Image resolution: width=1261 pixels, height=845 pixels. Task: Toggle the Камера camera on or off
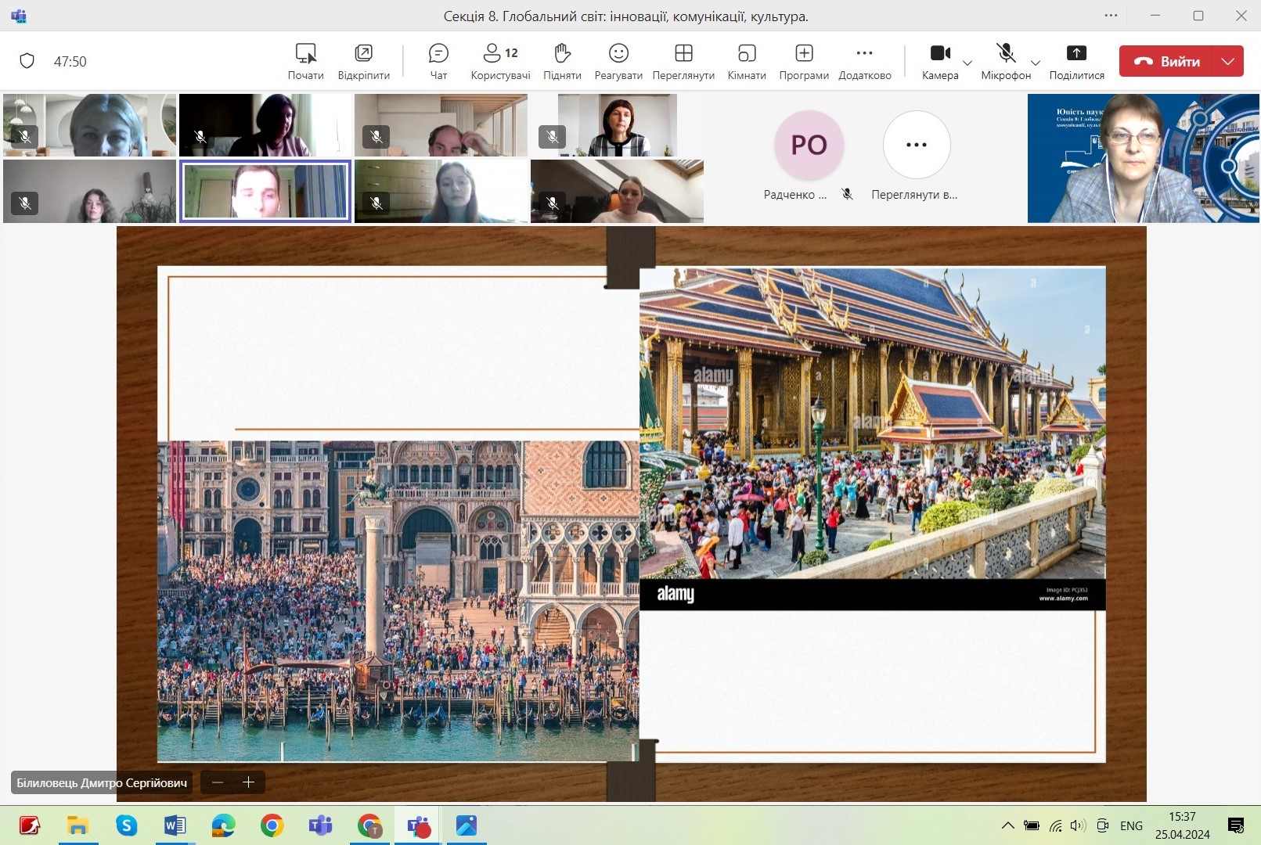point(939,61)
